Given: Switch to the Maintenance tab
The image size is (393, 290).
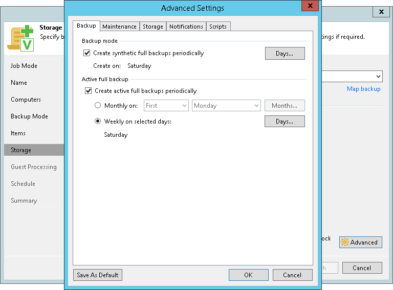Looking at the screenshot, I should [119, 27].
